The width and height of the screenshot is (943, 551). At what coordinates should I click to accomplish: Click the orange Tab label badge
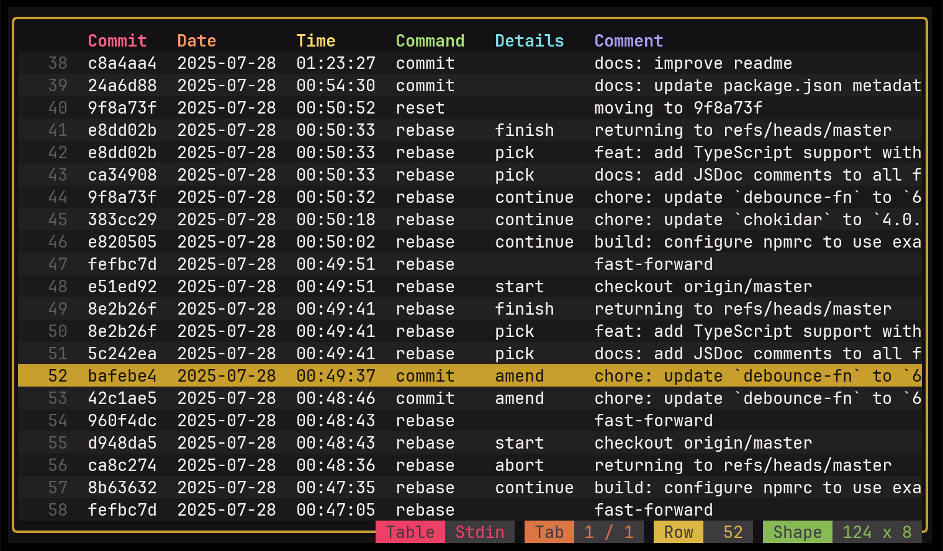click(549, 532)
